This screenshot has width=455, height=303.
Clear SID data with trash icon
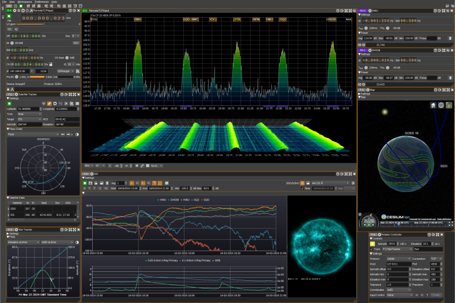107,183
